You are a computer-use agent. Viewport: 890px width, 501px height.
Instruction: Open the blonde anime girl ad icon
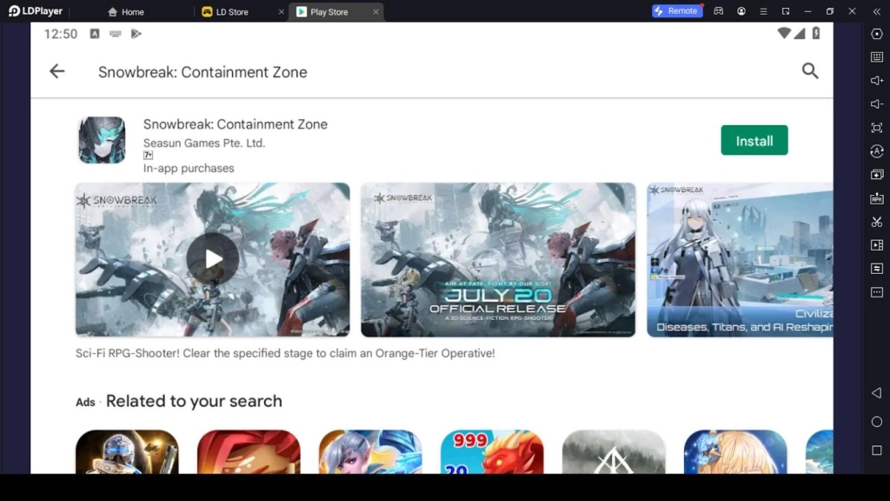(735, 451)
